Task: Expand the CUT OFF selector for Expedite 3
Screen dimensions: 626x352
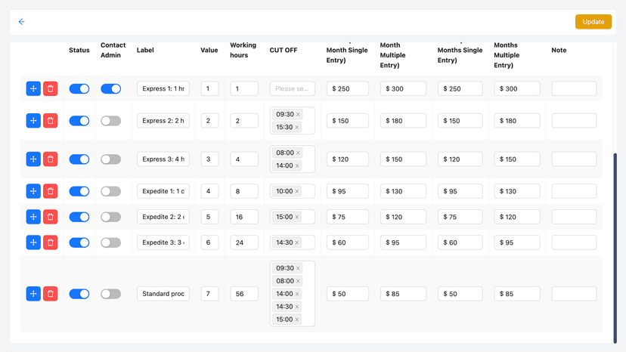Action: (293, 242)
